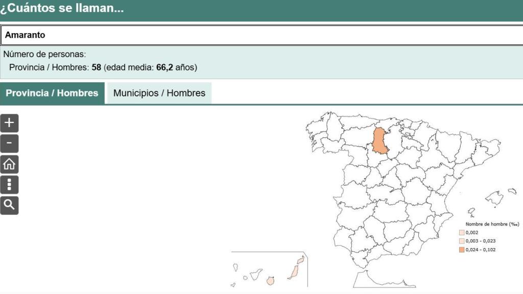Open the Municipios / Hombres tab
This screenshot has width=523, height=294.
[159, 93]
